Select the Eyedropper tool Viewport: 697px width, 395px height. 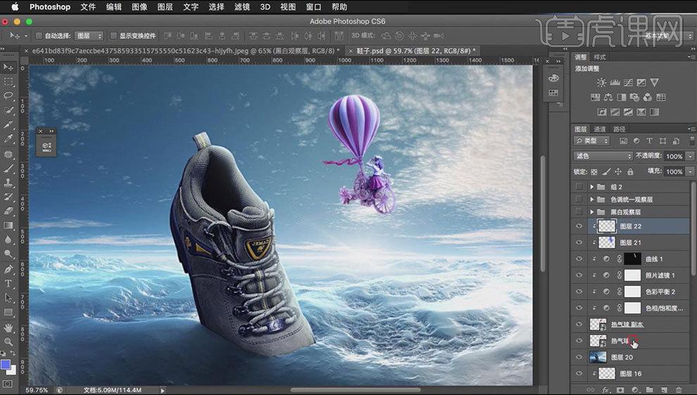(x=8, y=139)
